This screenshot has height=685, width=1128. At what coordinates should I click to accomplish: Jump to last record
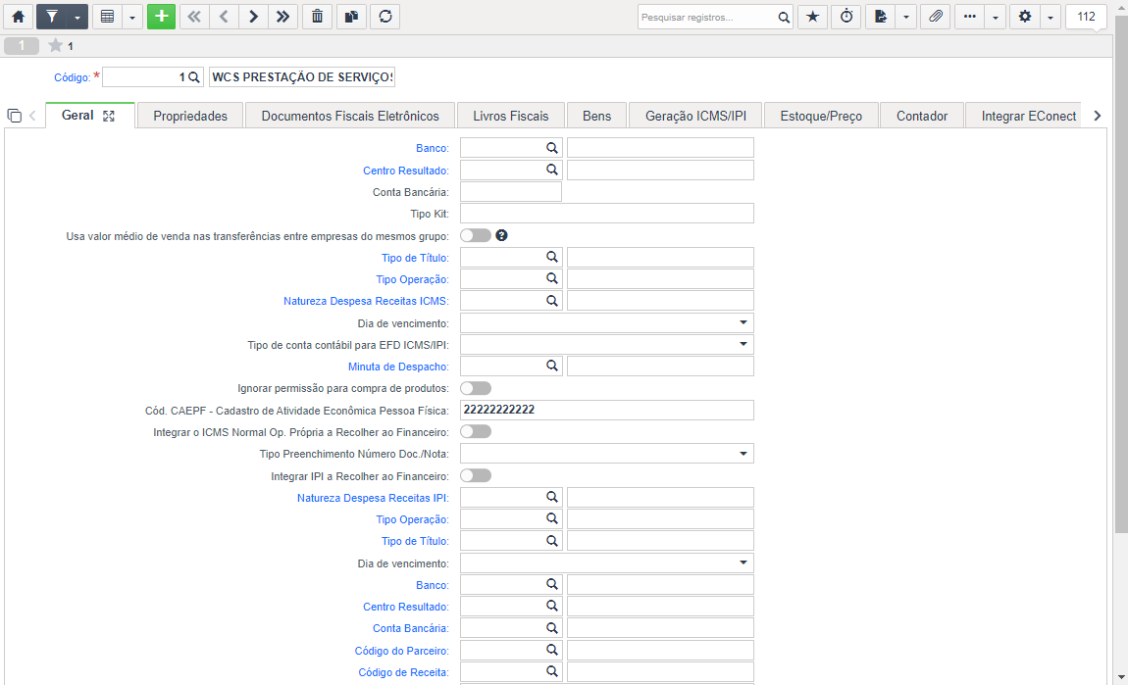[282, 17]
